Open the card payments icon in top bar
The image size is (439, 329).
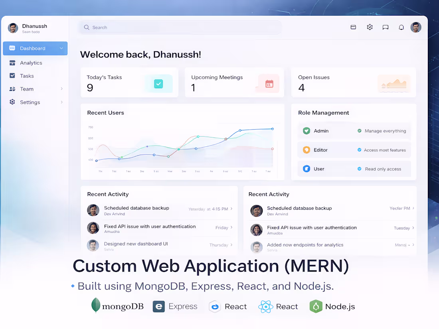(x=353, y=27)
